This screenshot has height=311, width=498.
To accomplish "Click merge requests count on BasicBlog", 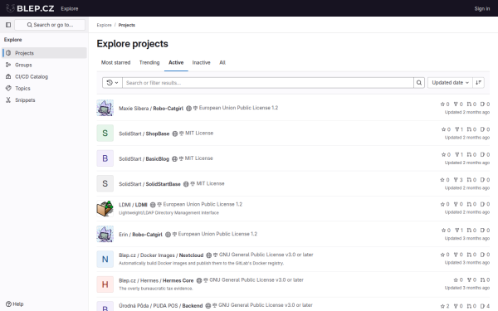I will (471, 154).
